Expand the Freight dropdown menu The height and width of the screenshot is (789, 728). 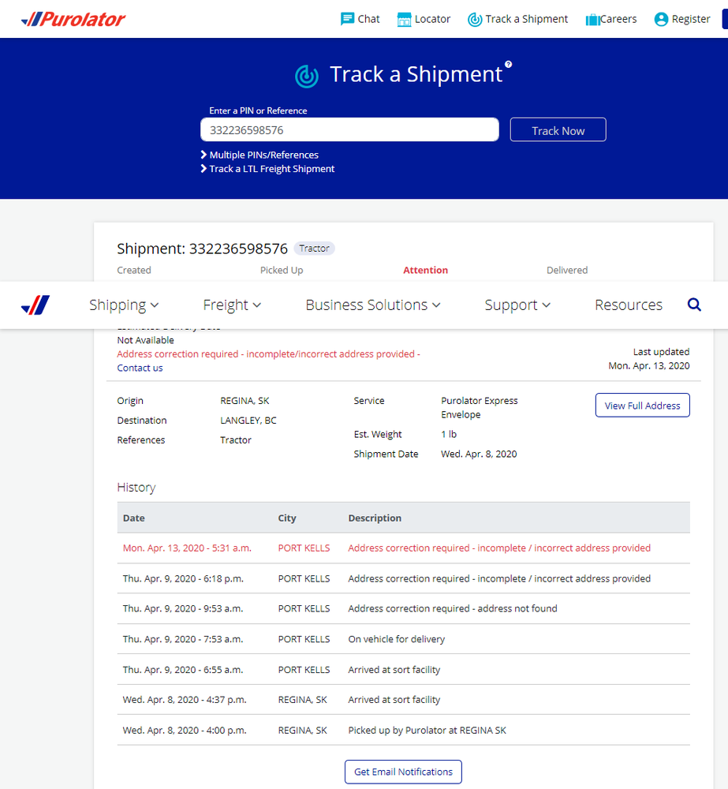coord(232,305)
